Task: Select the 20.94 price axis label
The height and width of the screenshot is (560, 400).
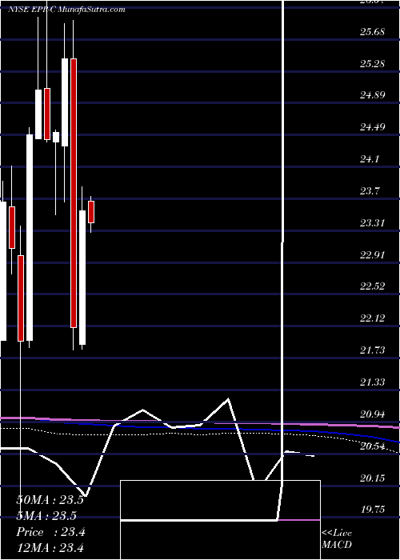Action: (372, 414)
